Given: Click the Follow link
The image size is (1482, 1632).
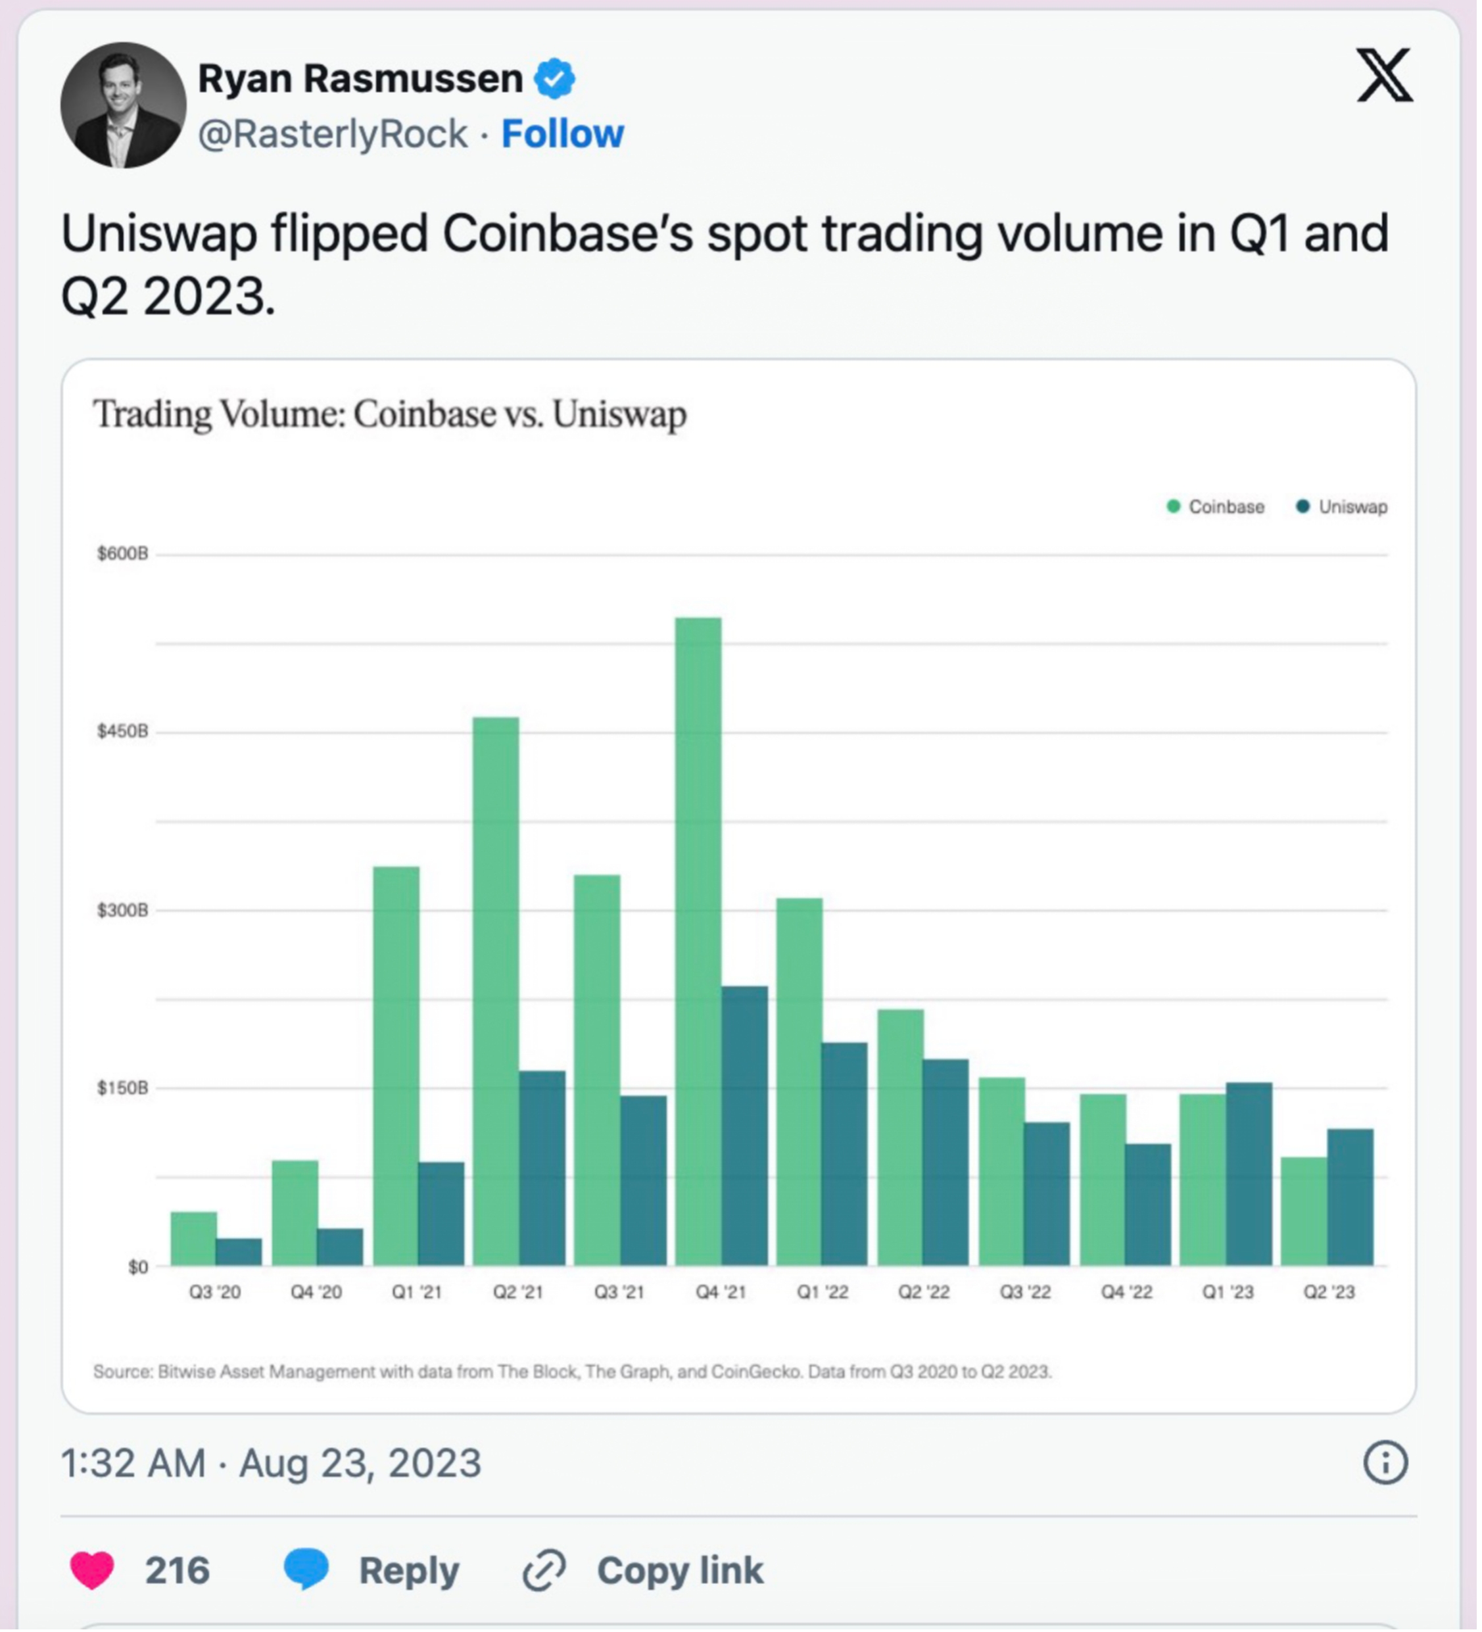Looking at the screenshot, I should click(x=563, y=133).
